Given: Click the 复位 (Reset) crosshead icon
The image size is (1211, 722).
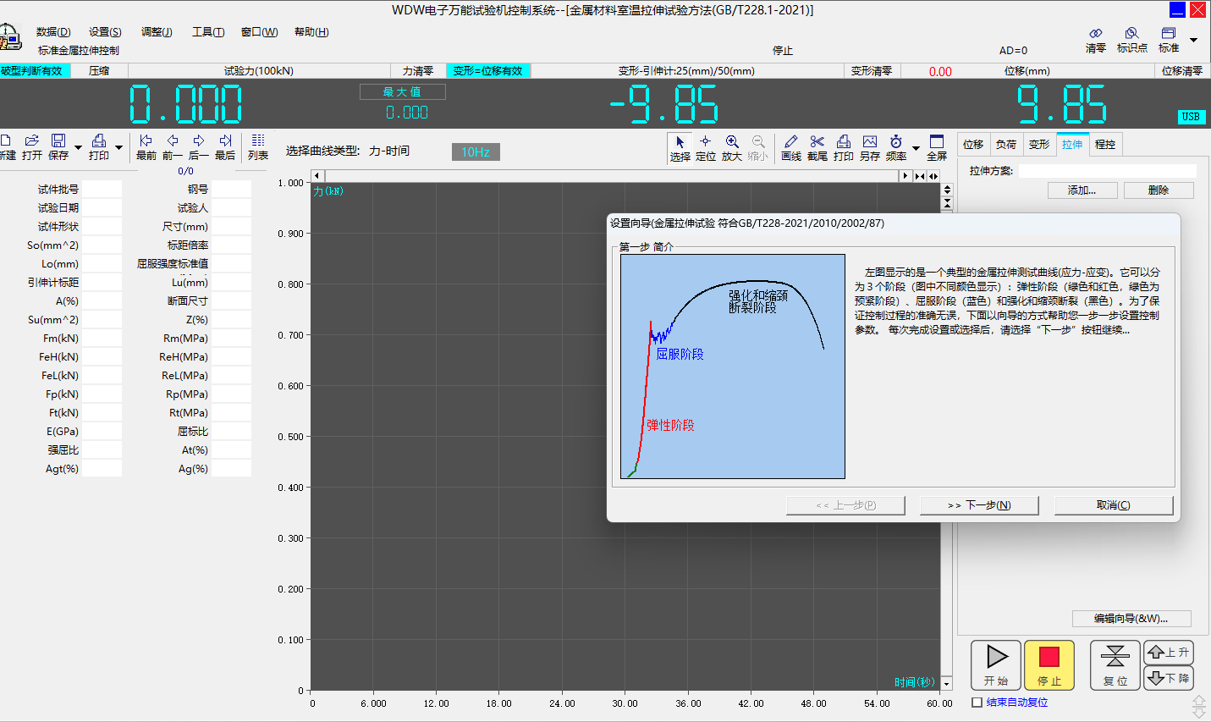Looking at the screenshot, I should tap(1115, 664).
